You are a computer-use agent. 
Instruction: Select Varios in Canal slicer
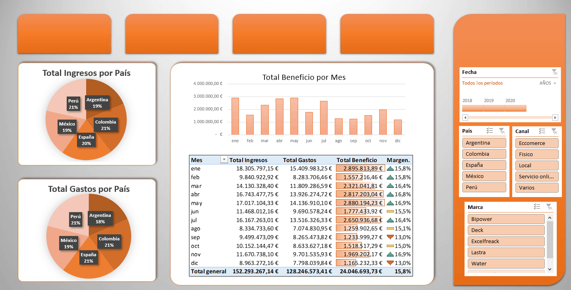(537, 188)
